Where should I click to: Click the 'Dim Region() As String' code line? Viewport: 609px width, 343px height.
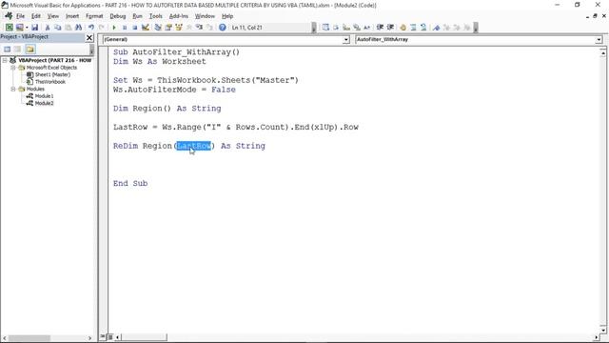pyautogui.click(x=167, y=109)
